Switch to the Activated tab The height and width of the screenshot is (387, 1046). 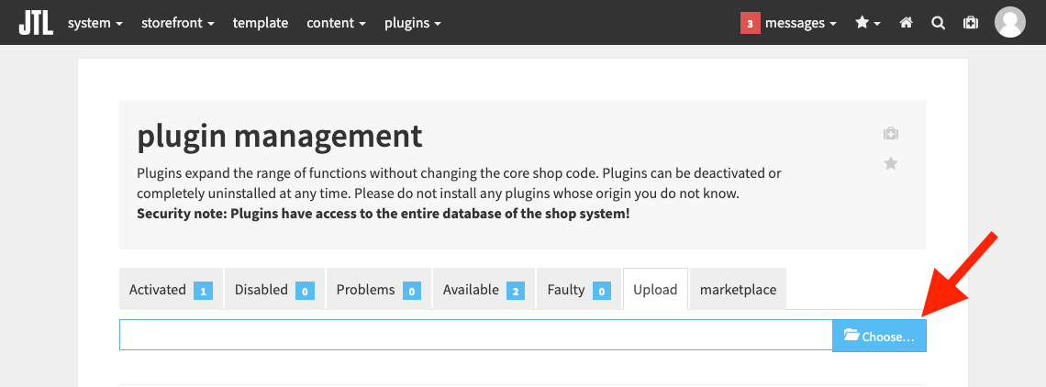click(x=171, y=290)
